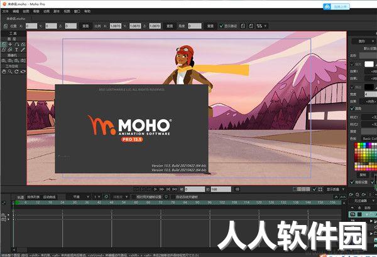377x257 pixels.
Task: Click the Reset button after position fields
Action: coord(85,26)
